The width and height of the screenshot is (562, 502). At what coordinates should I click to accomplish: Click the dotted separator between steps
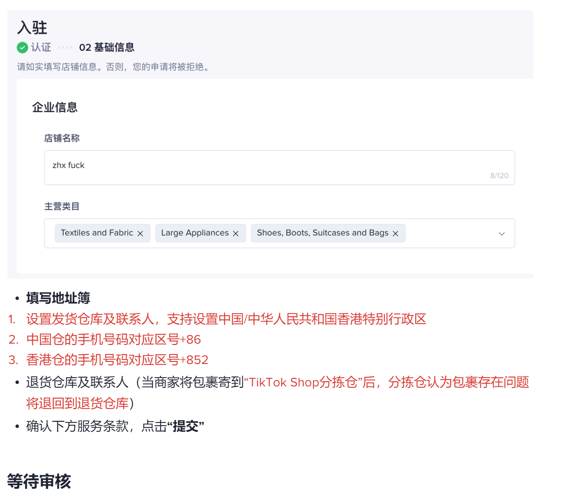coord(65,48)
